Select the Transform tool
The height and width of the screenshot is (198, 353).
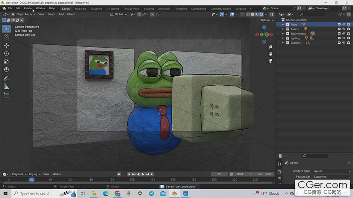6,69
